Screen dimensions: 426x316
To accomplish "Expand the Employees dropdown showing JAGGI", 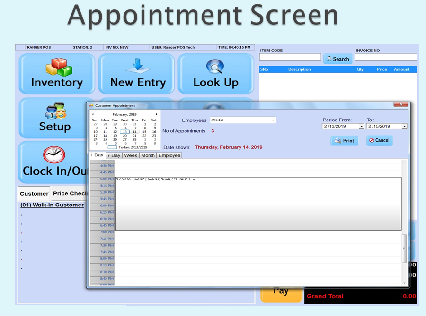I will pyautogui.click(x=274, y=120).
